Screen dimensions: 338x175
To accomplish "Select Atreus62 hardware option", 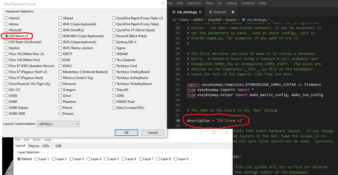I will 13,30.
